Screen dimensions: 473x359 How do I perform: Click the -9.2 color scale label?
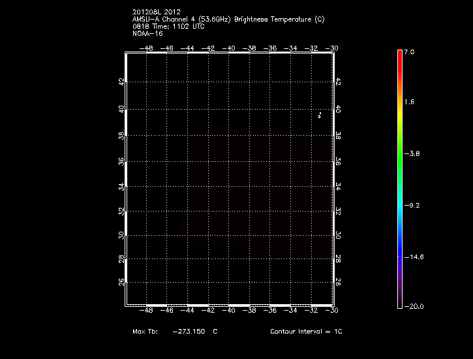[412, 205]
